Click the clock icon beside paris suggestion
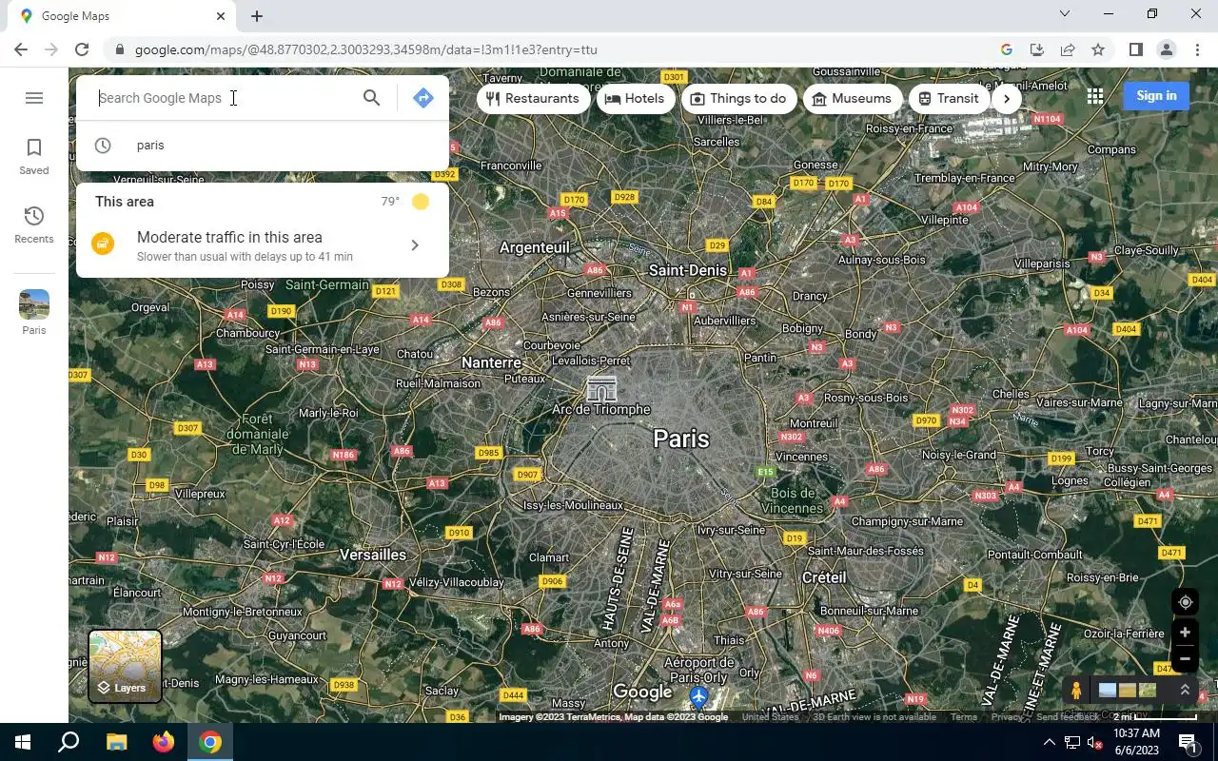Image resolution: width=1218 pixels, height=761 pixels. point(103,146)
